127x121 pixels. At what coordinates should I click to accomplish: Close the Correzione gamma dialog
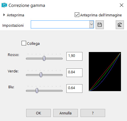tap(122, 5)
